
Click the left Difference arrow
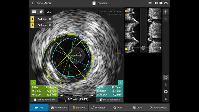click(x=62, y=96)
